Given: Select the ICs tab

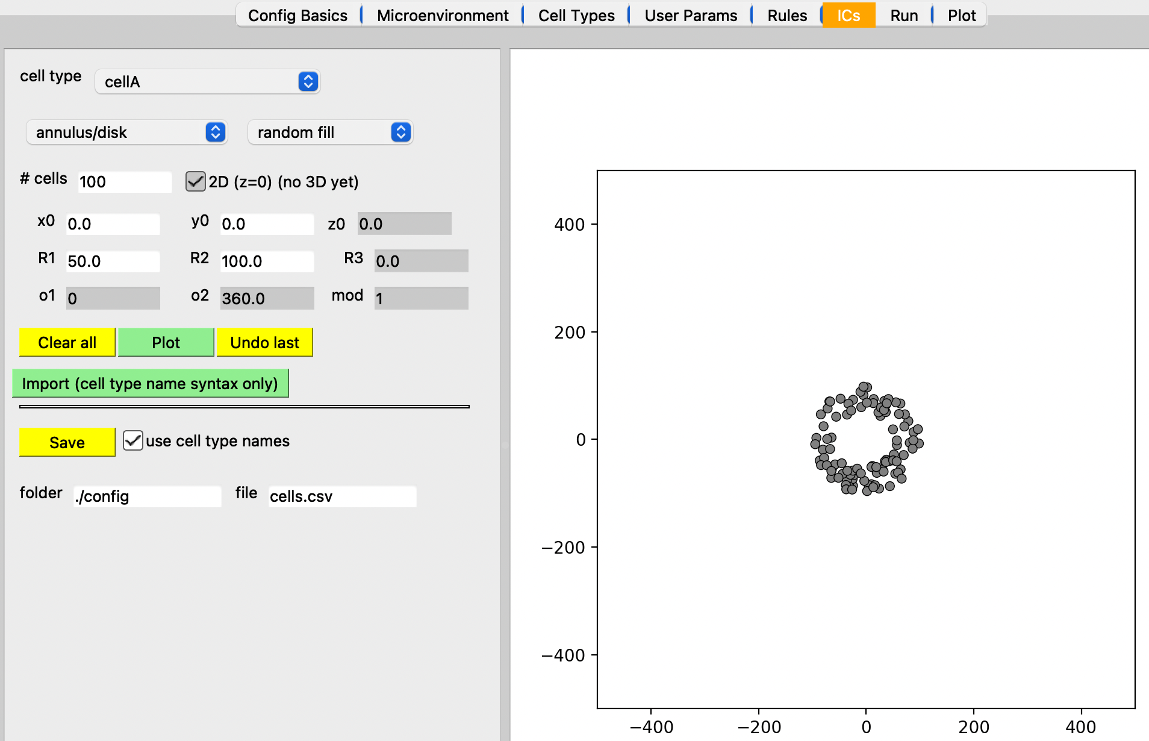Looking at the screenshot, I should click(849, 15).
